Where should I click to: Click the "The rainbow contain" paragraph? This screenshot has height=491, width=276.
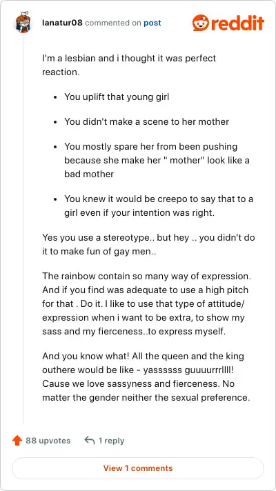click(x=146, y=303)
